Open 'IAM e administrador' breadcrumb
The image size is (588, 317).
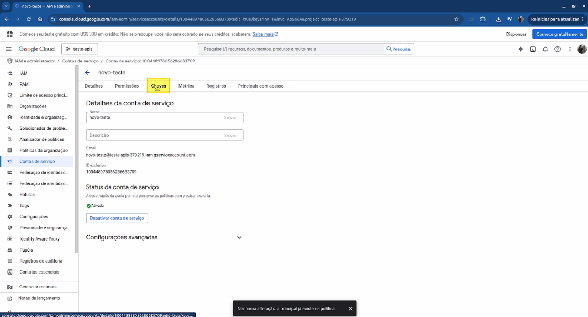(x=35, y=61)
